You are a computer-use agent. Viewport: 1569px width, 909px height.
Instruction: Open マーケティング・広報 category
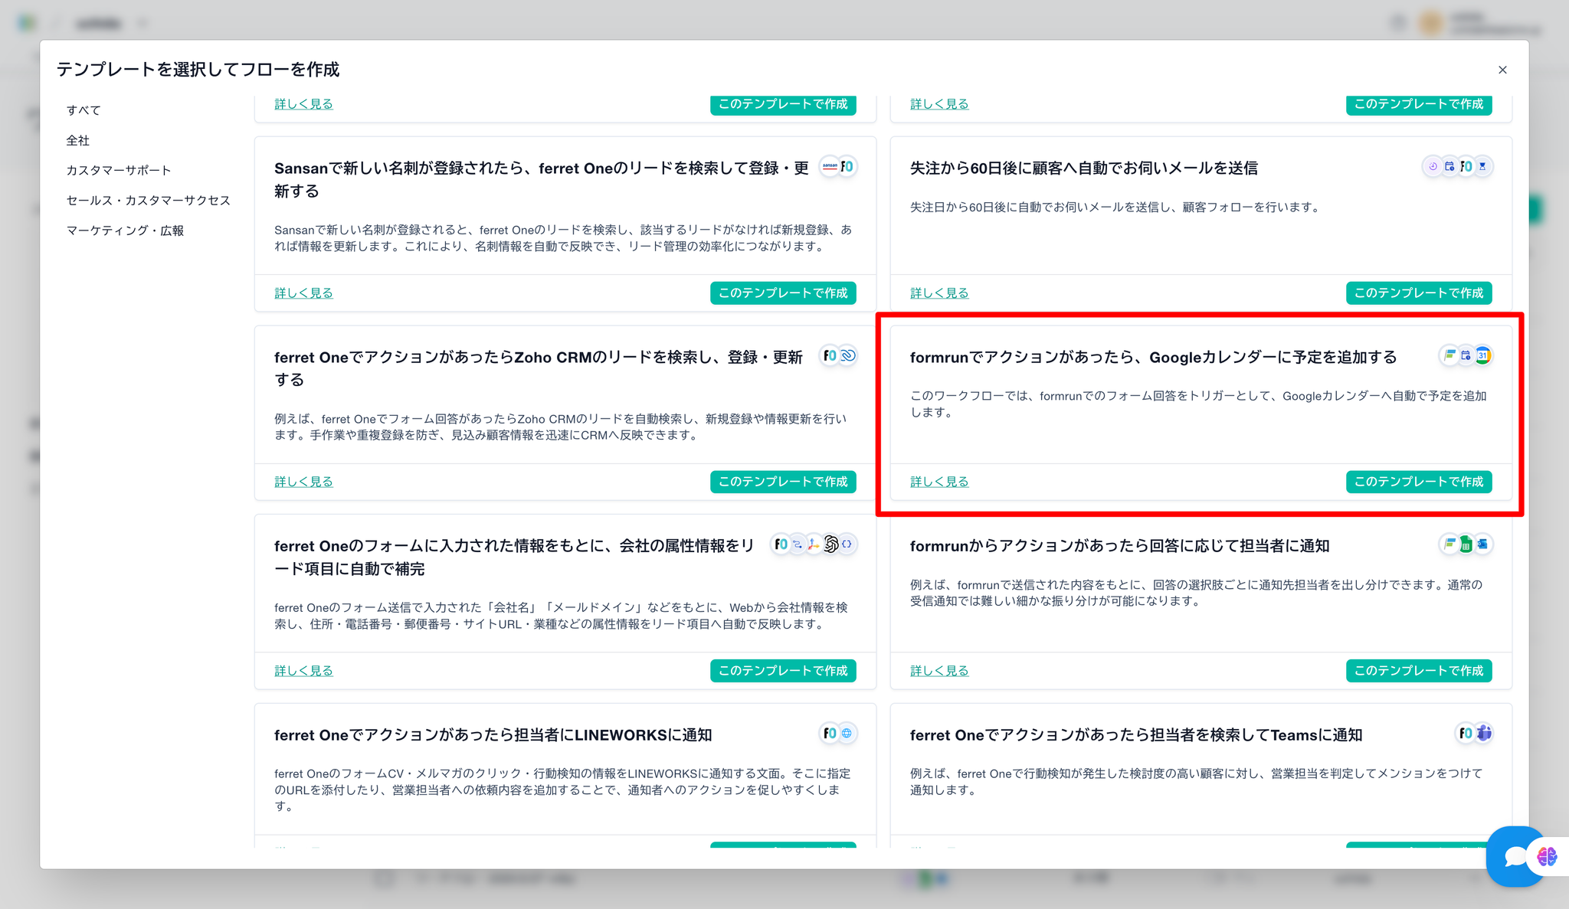125,231
